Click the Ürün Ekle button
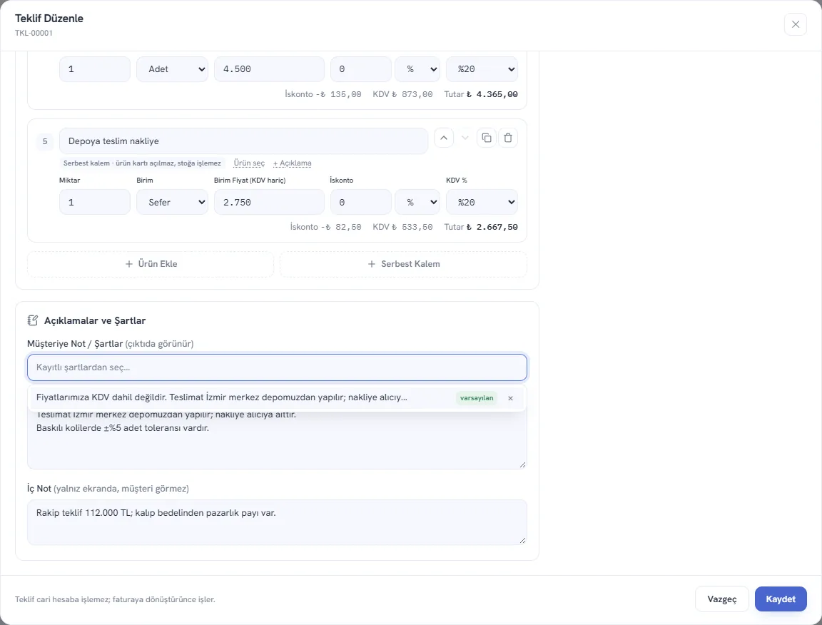This screenshot has height=625, width=822. 151,264
